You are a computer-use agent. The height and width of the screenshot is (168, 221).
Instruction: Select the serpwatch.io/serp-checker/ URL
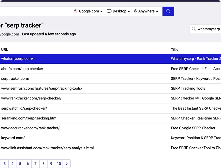(24, 108)
